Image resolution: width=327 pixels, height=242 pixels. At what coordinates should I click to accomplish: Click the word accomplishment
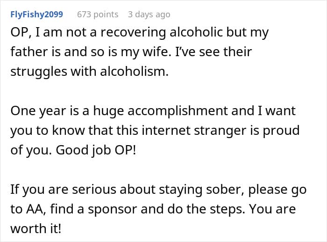(x=178, y=111)
